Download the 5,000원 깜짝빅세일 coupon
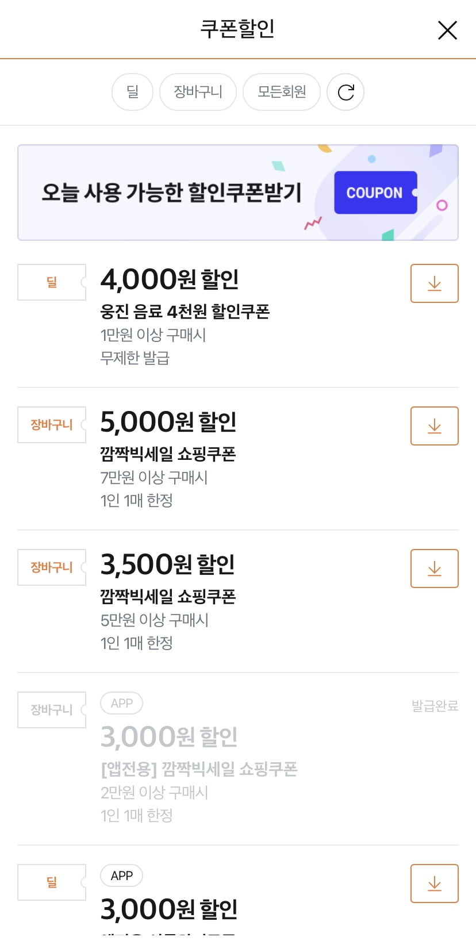This screenshot has height=941, width=476. click(434, 426)
